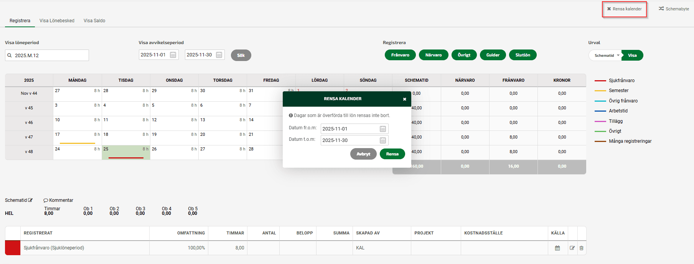The height and width of the screenshot is (264, 694).
Task: Delete the Sjukfrånvaro row with trash icon
Action: pyautogui.click(x=581, y=248)
